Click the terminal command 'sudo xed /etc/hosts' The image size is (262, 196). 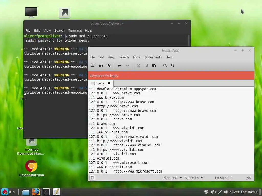[x=88, y=36]
